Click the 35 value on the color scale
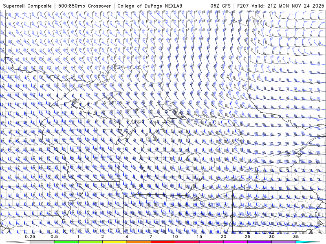 (296, 237)
